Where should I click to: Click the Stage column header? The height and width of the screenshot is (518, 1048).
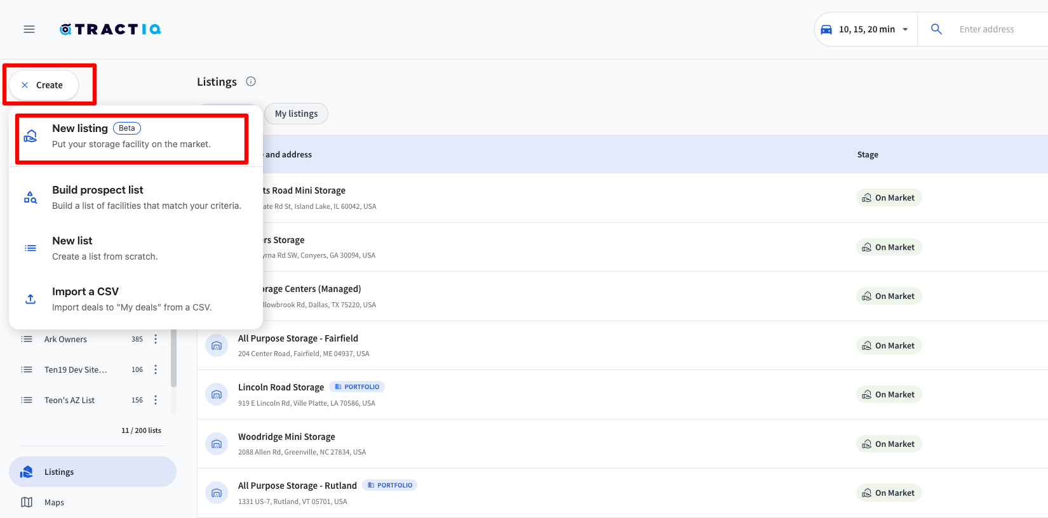pos(868,154)
